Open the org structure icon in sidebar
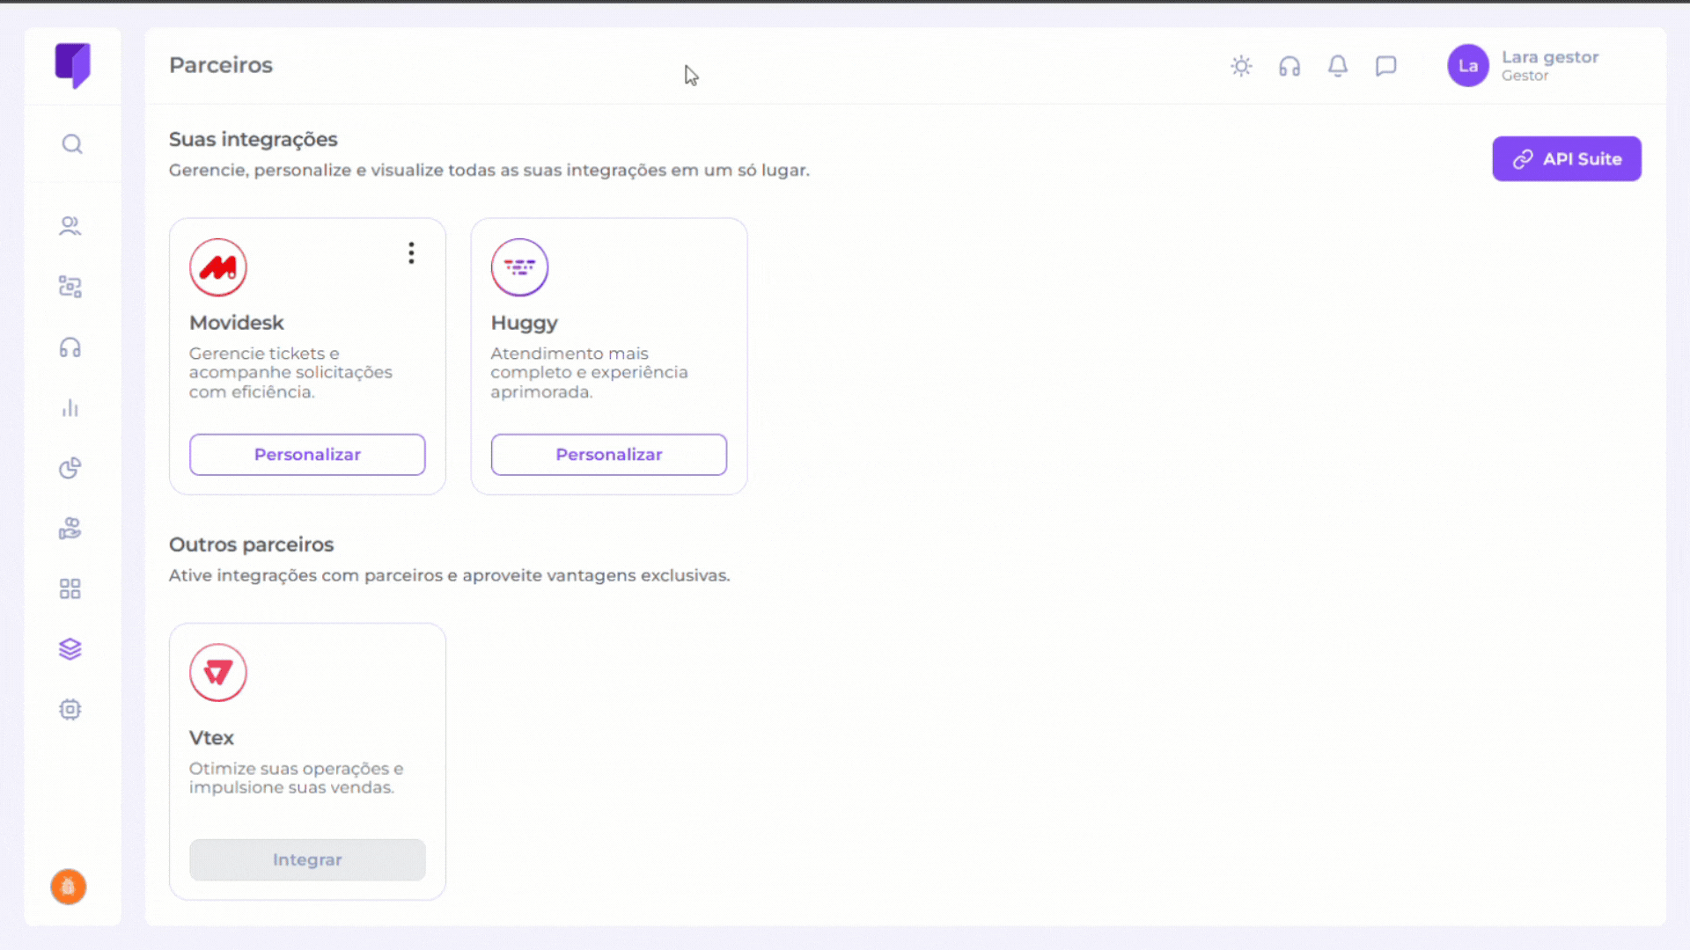Image resolution: width=1690 pixels, height=950 pixels. pos(70,287)
